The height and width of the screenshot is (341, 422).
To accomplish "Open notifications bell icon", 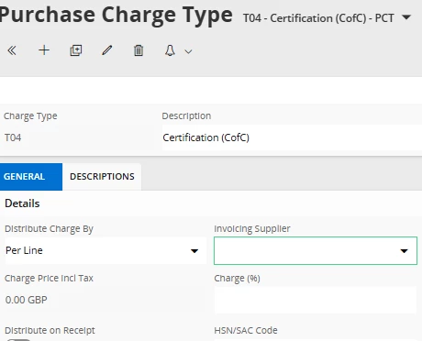I will [170, 50].
